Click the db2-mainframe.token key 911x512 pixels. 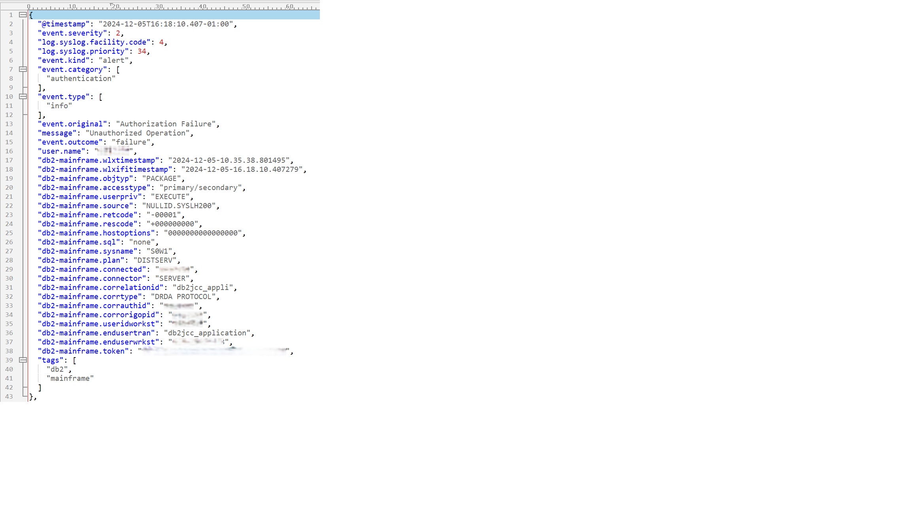83,351
